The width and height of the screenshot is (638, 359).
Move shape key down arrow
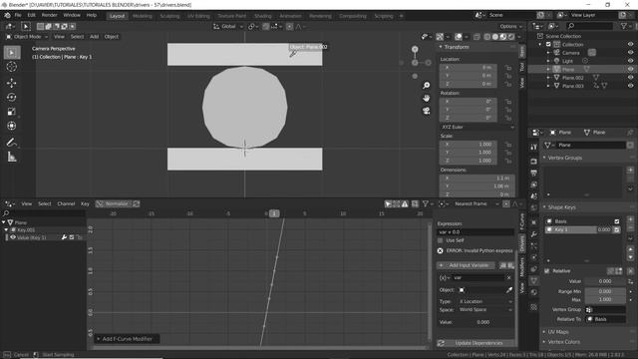[x=630, y=257]
